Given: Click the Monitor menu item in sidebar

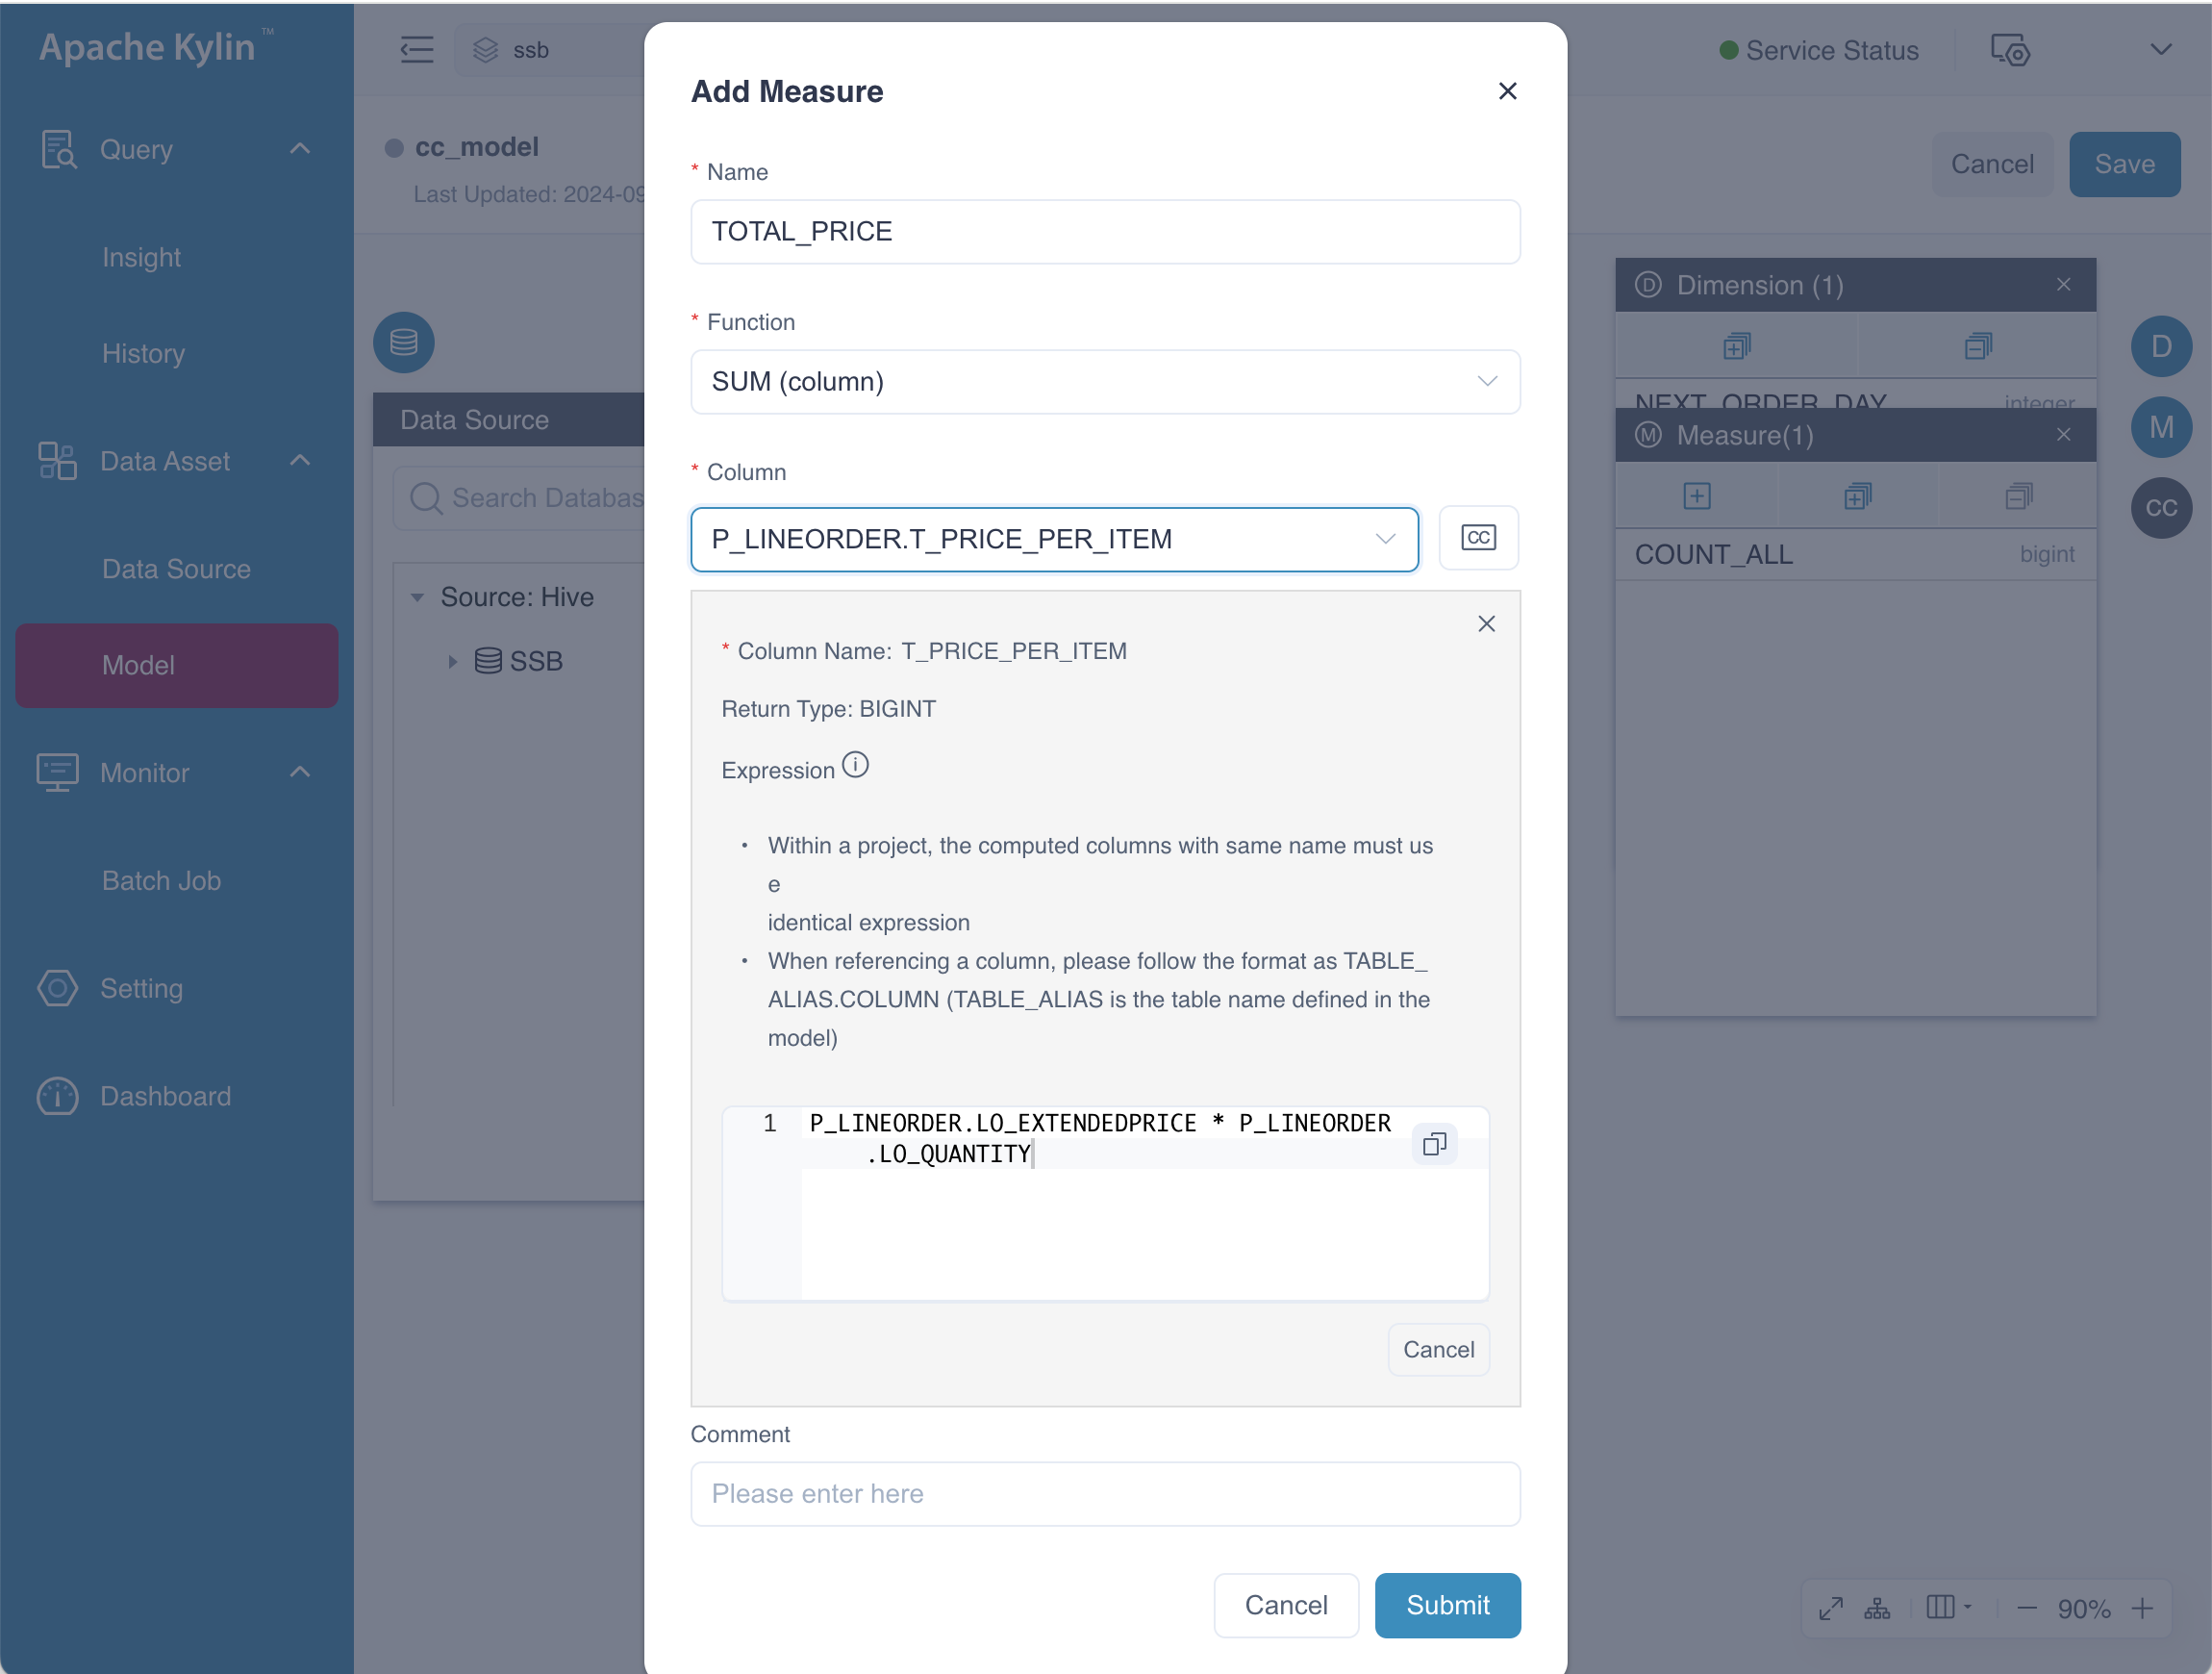Looking at the screenshot, I should [144, 772].
